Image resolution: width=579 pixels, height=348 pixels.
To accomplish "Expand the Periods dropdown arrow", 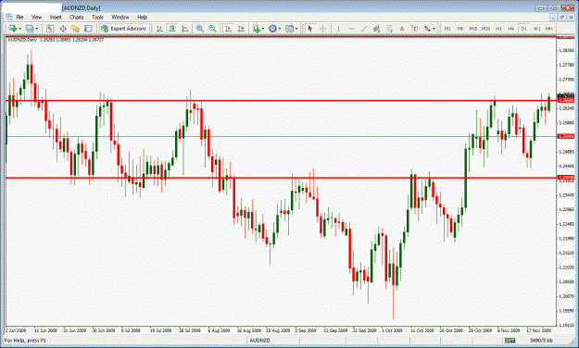I will (x=280, y=29).
